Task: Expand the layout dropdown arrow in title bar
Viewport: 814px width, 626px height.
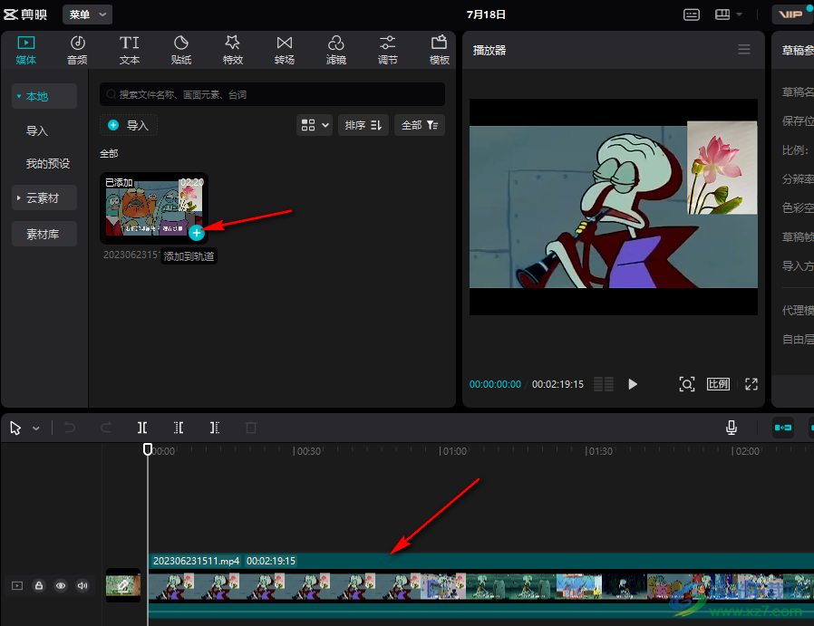Action: [x=740, y=14]
